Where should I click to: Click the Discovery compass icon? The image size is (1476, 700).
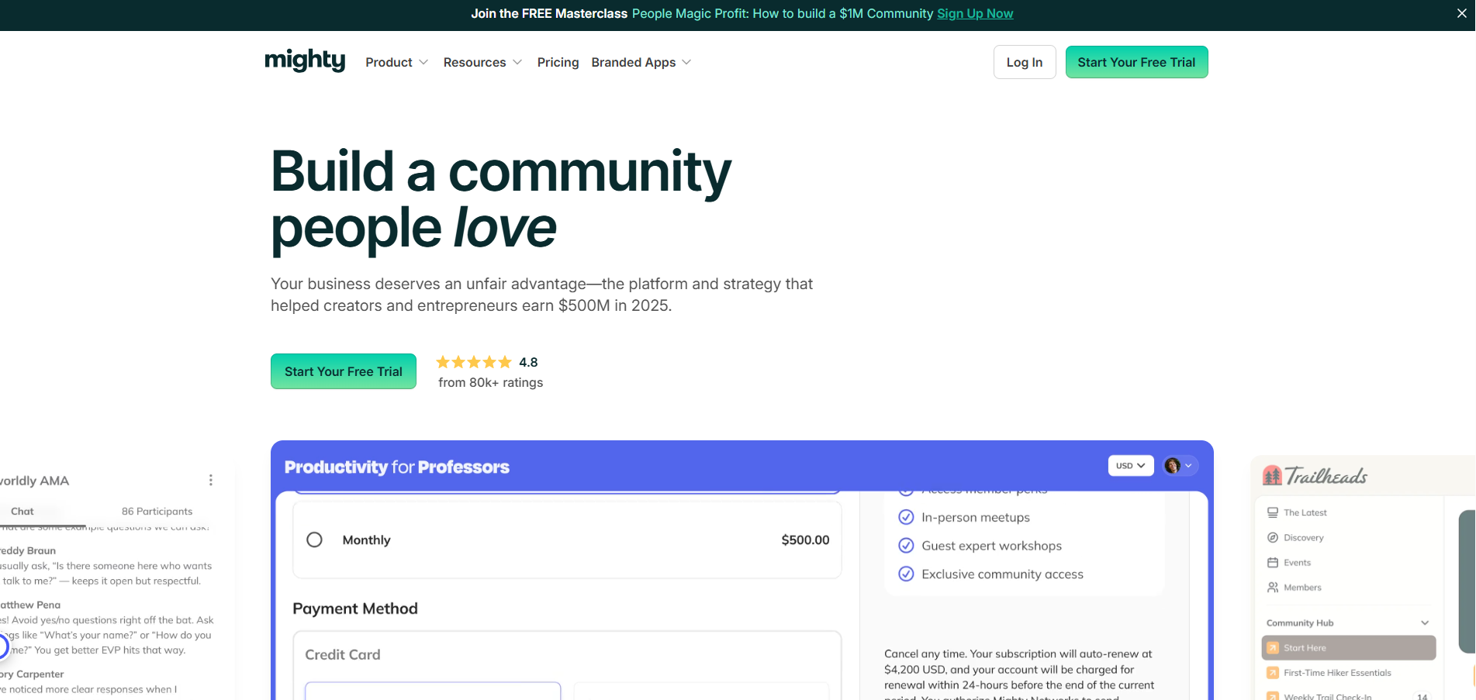click(x=1273, y=537)
